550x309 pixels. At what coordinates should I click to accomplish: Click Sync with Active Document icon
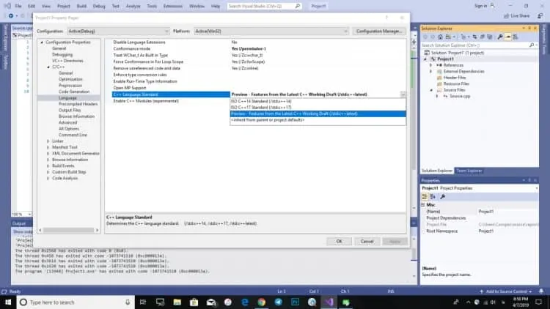tap(474, 37)
